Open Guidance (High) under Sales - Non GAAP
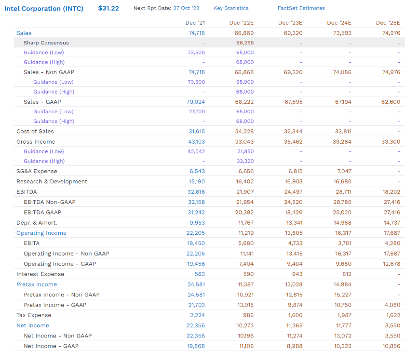The height and width of the screenshot is (351, 405). click(x=54, y=92)
